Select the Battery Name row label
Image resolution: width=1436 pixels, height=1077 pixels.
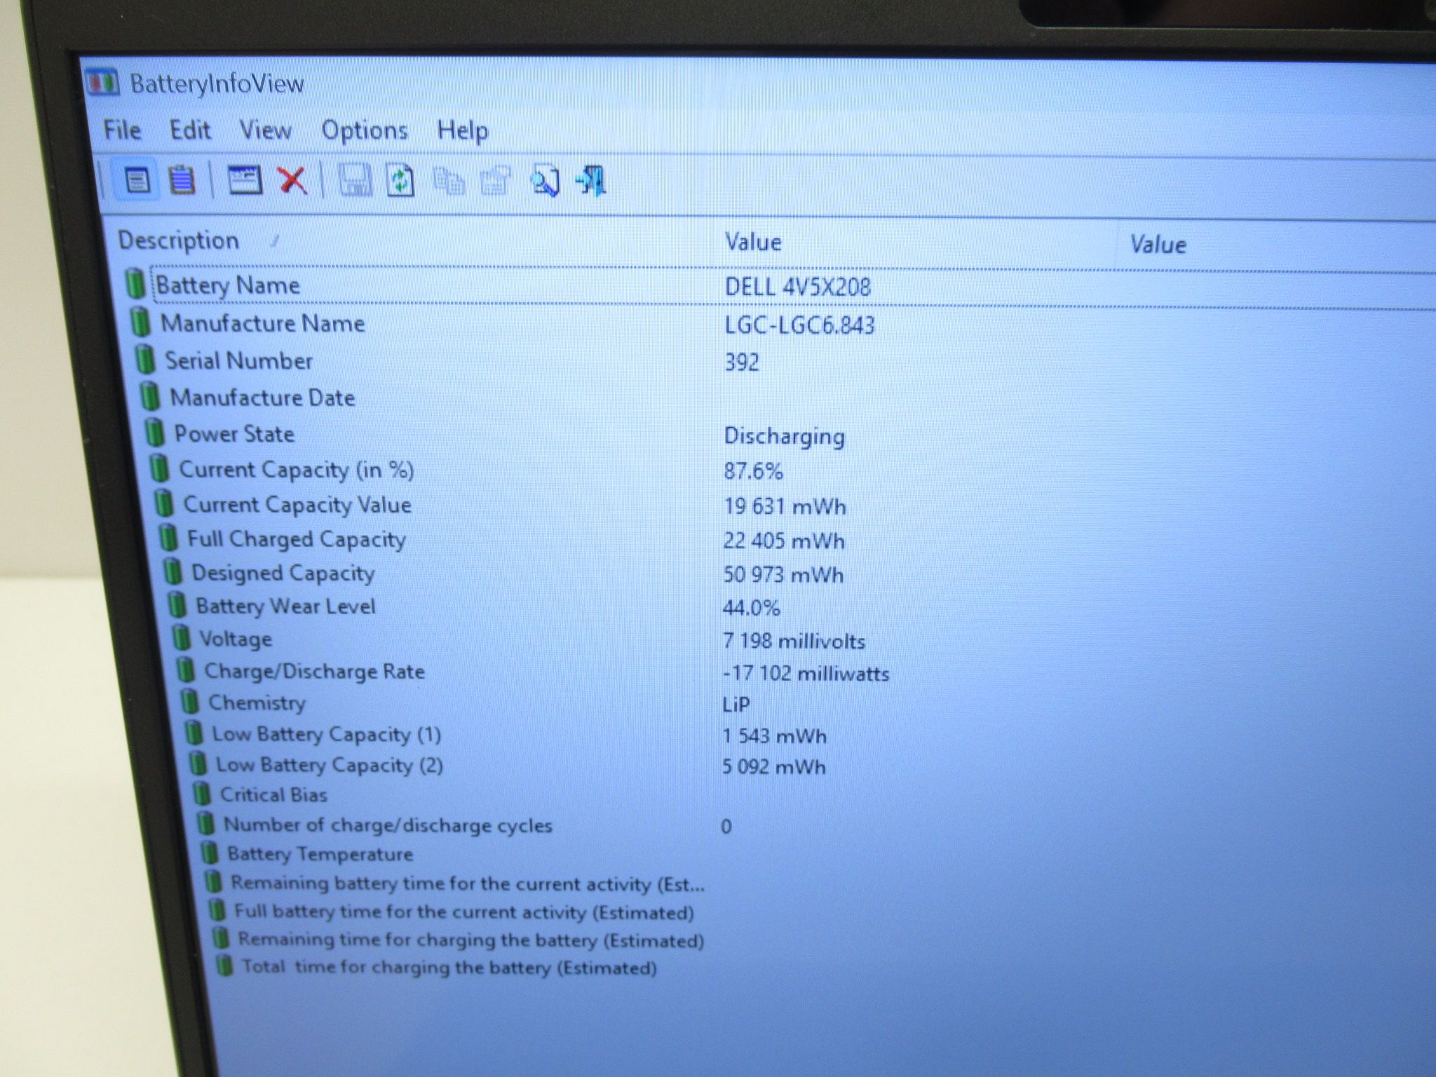[228, 285]
